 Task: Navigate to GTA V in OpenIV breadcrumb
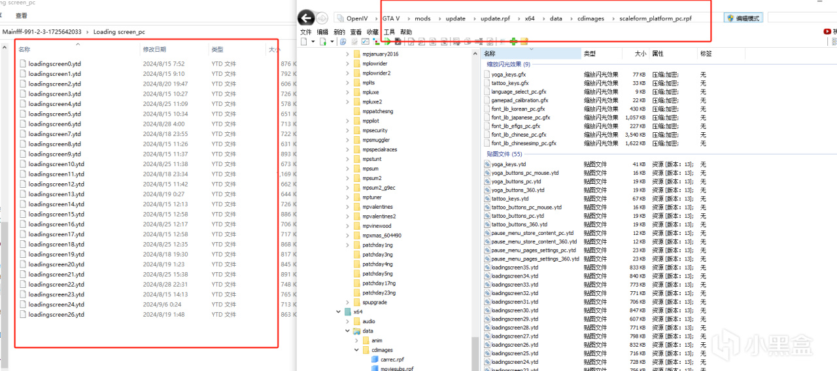click(x=390, y=18)
